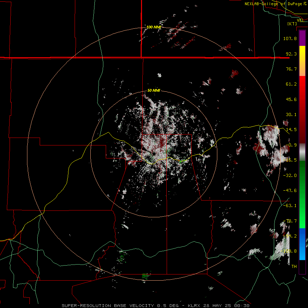Click the 30.1 velocity scale value
Screen dimensions: 308x308
point(291,115)
